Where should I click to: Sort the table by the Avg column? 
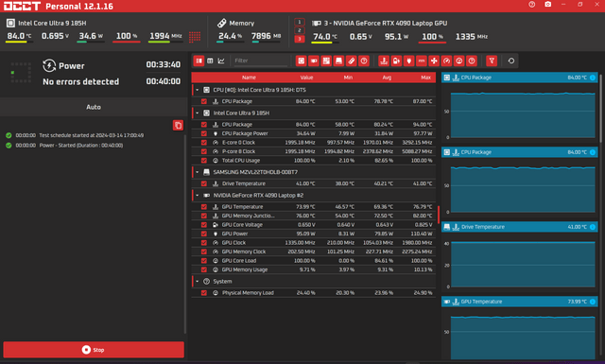point(387,78)
